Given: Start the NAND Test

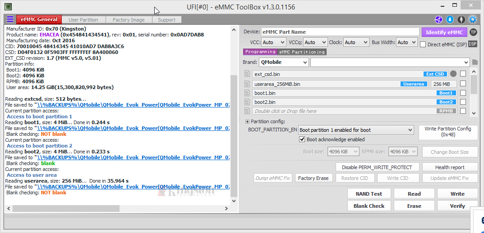Looking at the screenshot, I should [x=369, y=193].
